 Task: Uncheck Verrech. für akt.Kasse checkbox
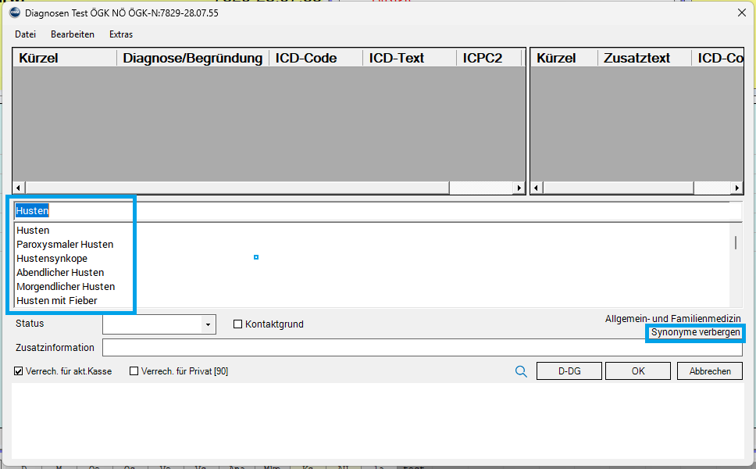click(x=19, y=372)
